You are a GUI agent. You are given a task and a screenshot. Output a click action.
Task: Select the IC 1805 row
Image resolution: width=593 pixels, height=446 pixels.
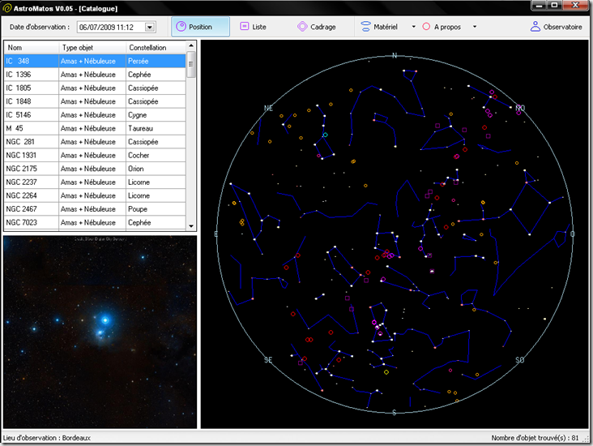pos(95,88)
